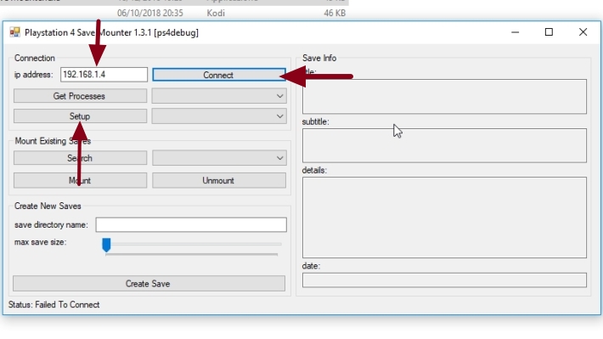Click the Mount button
This screenshot has height=339, width=603.
80,180
